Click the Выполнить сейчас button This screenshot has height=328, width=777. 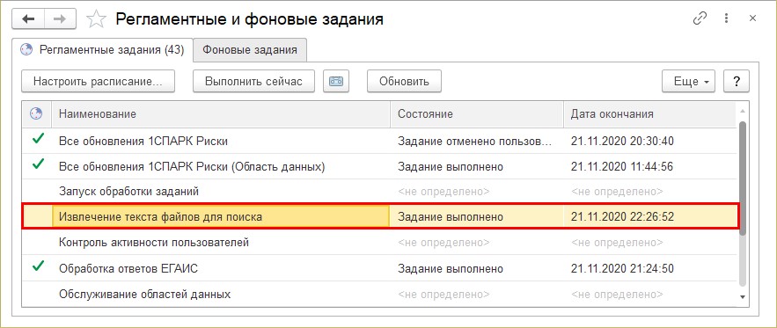tap(253, 81)
